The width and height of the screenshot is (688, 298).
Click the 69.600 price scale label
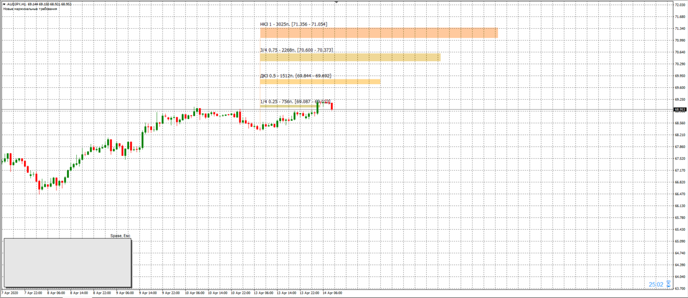click(680, 87)
